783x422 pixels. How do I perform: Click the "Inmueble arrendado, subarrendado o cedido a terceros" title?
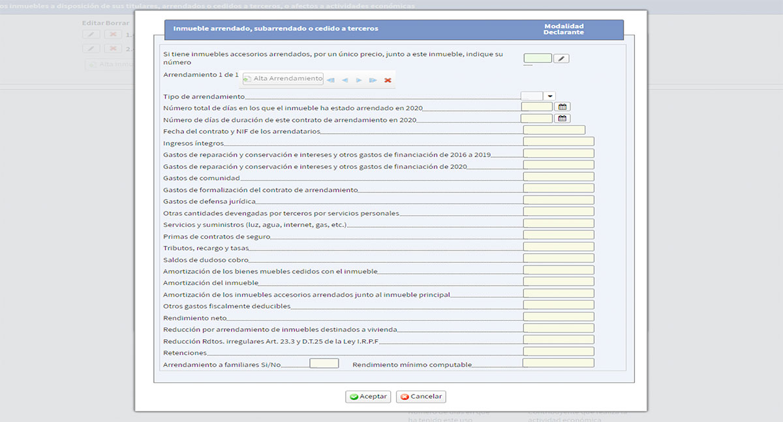276,29
